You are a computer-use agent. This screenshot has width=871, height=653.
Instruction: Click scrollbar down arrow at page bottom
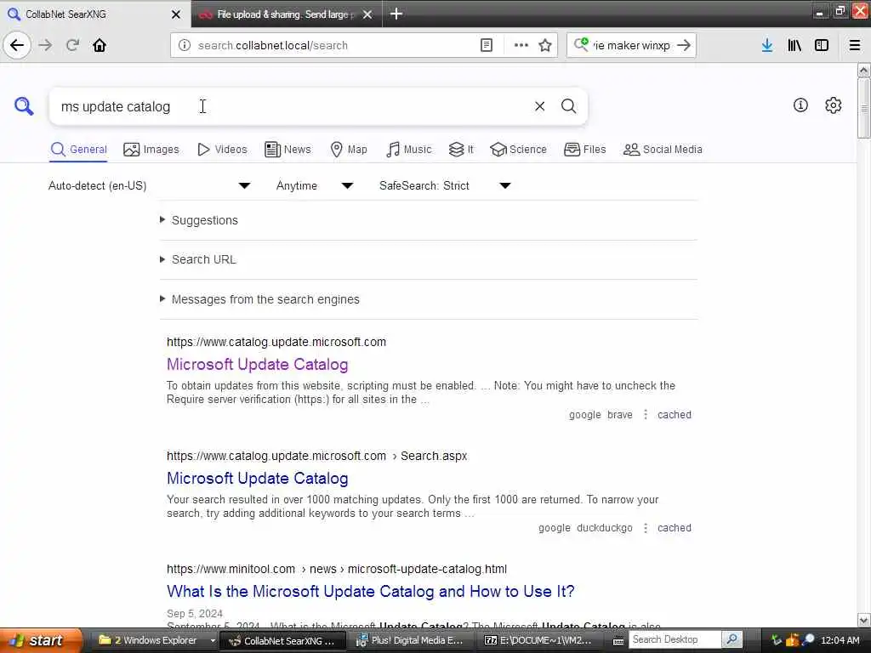click(x=863, y=620)
